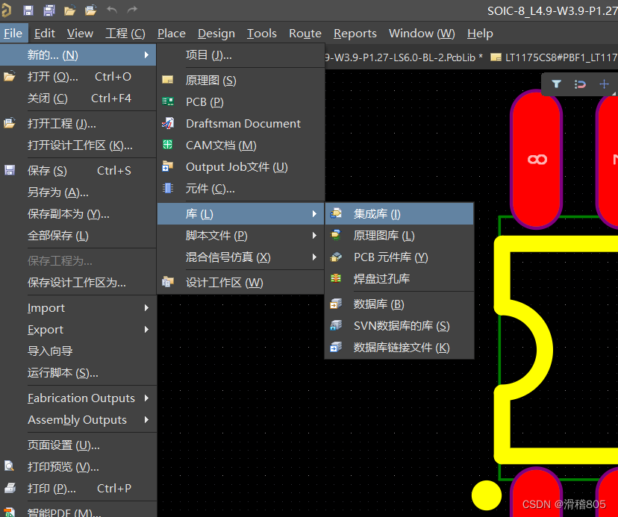The width and height of the screenshot is (618, 517).
Task: Switch to the LT1175CS8#PBF1 document tab
Action: pyautogui.click(x=554, y=57)
